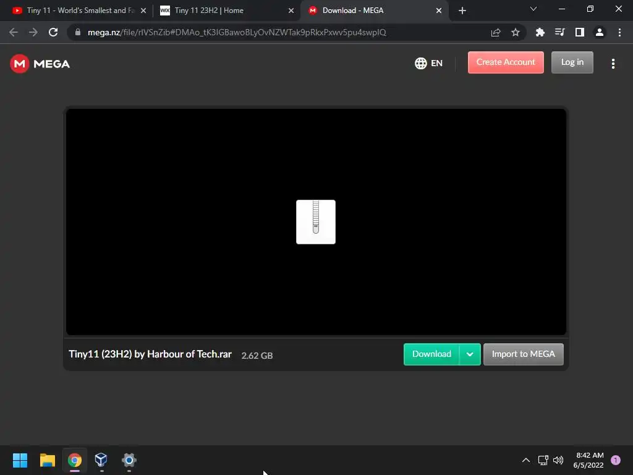Bookmark this page with star
The width and height of the screenshot is (633, 475).
point(516,32)
